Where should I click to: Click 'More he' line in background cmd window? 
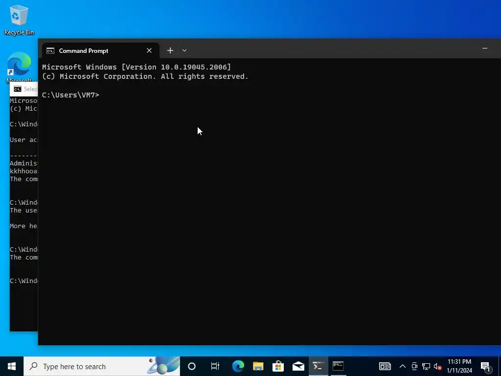click(x=23, y=226)
